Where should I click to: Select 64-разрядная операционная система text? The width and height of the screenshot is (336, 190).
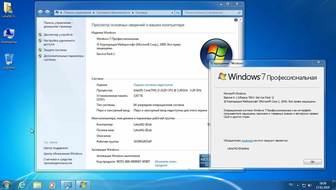[x=159, y=105]
